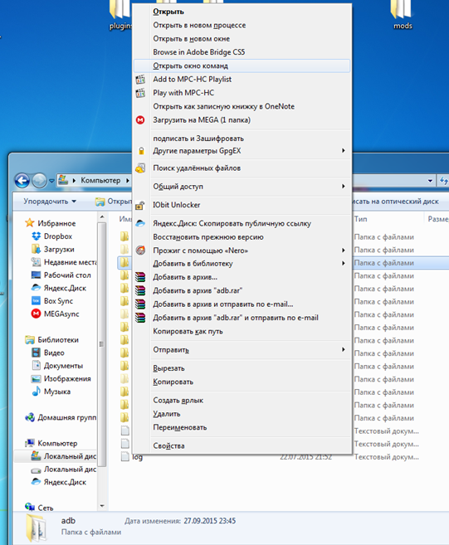The image size is (449, 545).
Task: Open the address bar history dropdown arrow
Action: [x=430, y=180]
